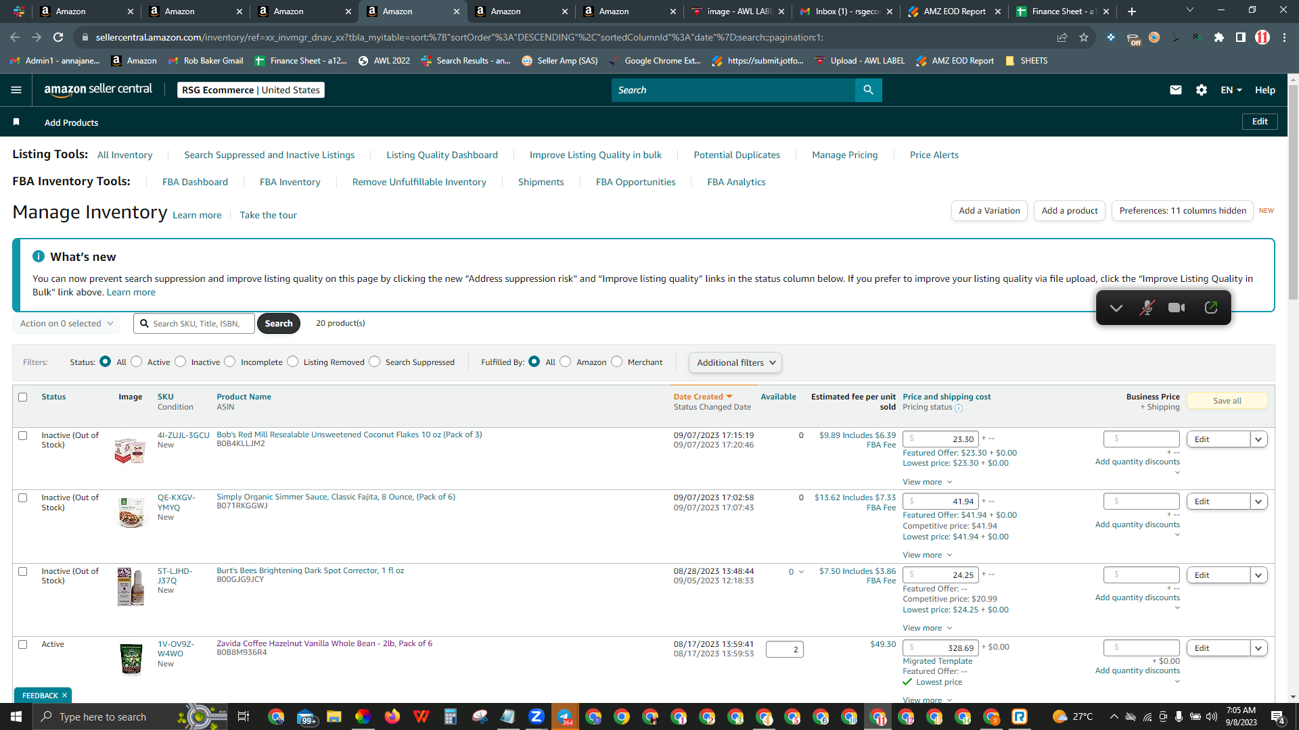Viewport: 1299px width, 730px height.
Task: Open Task View on the taskbar
Action: pyautogui.click(x=244, y=716)
